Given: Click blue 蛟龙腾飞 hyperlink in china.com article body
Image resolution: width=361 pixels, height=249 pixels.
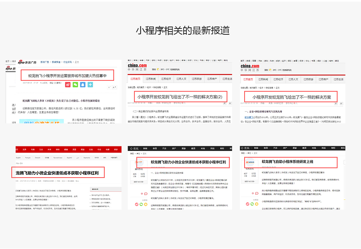Looking at the screenshot, I should coord(250,117).
